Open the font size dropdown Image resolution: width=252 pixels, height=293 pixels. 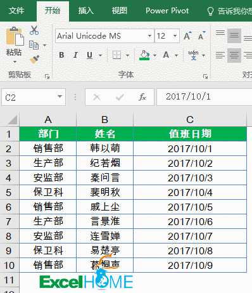(175, 36)
